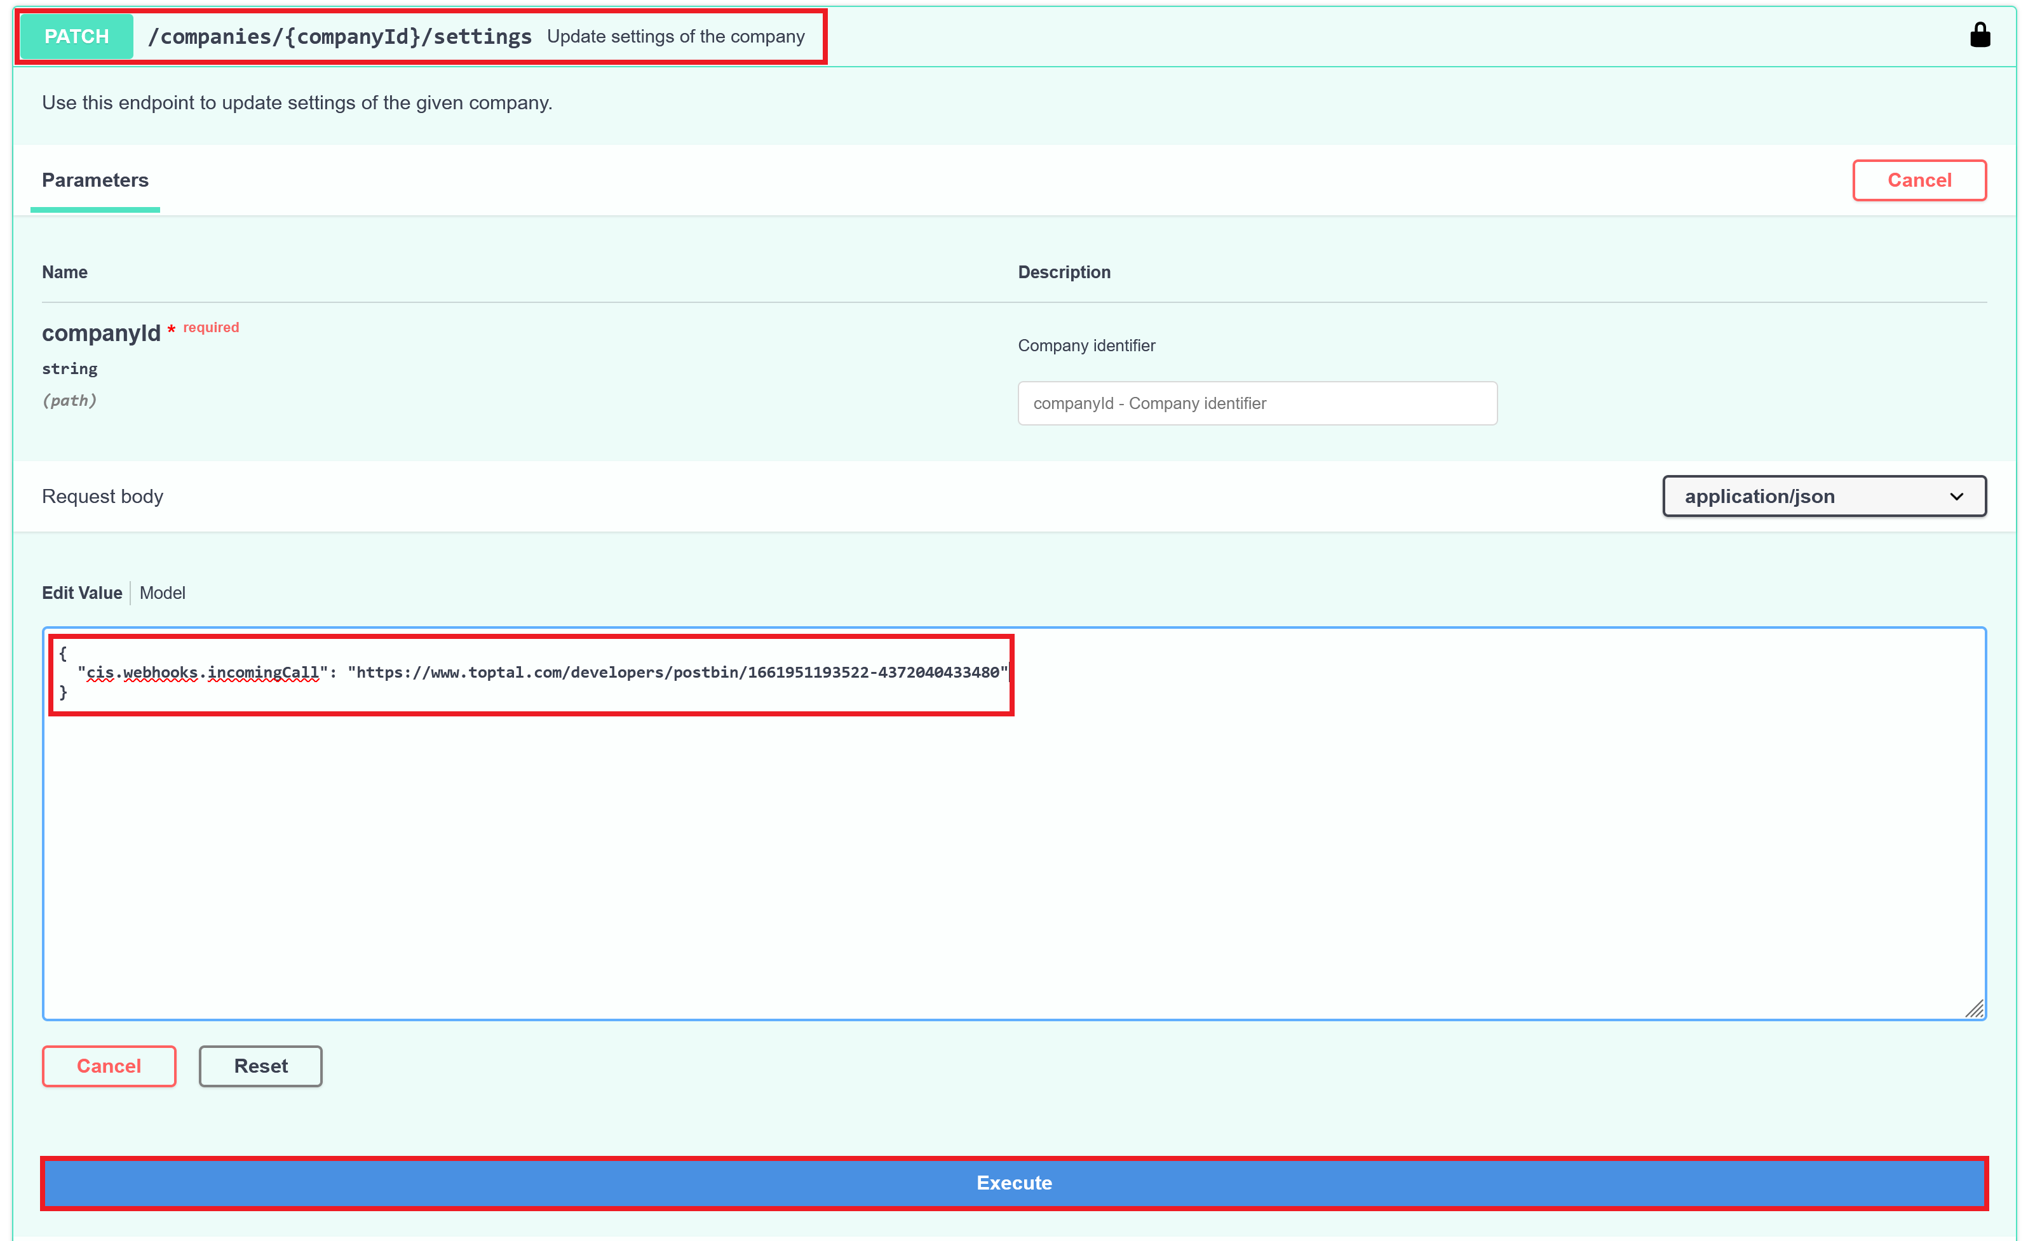Click the chevron on the content-type dropdown
The width and height of the screenshot is (2028, 1241).
click(1956, 496)
